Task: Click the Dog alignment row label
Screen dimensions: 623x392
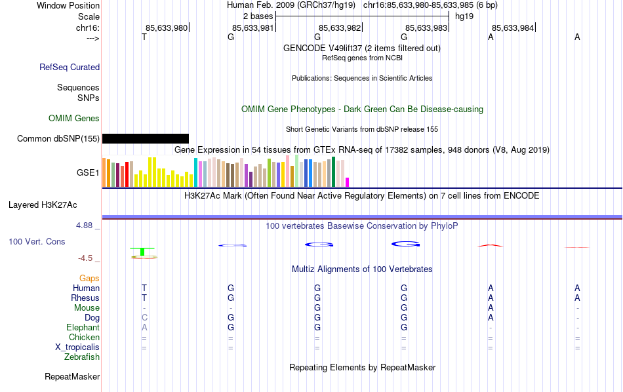Action: [x=92, y=318]
